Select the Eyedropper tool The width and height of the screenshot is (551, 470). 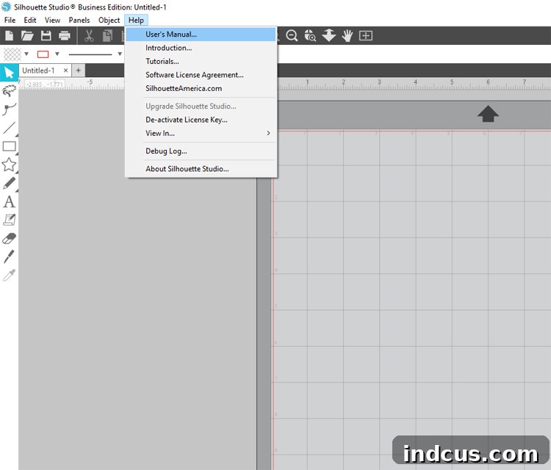point(9,275)
